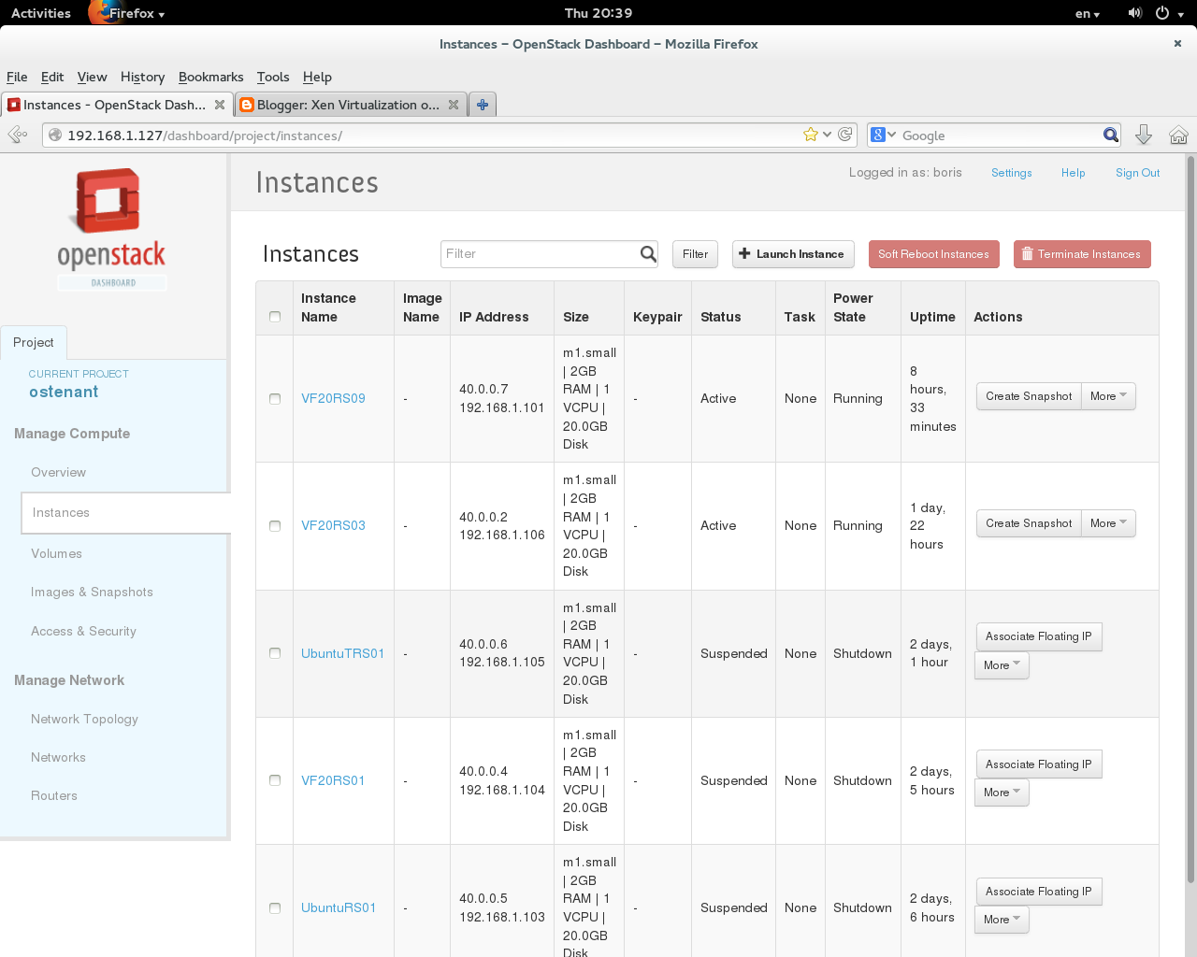Screen dimensions: 1197x957
Task: Toggle the select-all checkbox in the table header
Action: 274,316
